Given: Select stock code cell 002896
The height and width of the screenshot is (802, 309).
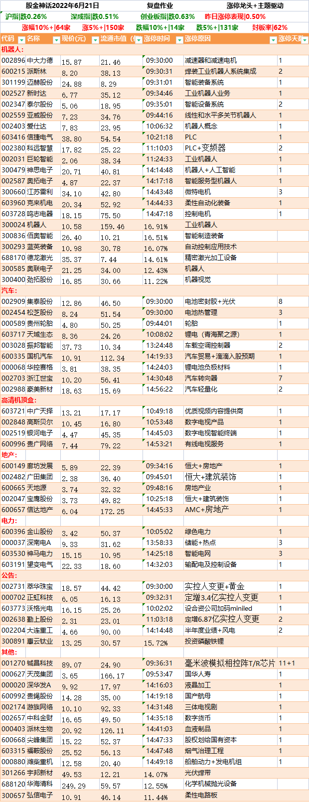Looking at the screenshot, I should click(x=13, y=60).
